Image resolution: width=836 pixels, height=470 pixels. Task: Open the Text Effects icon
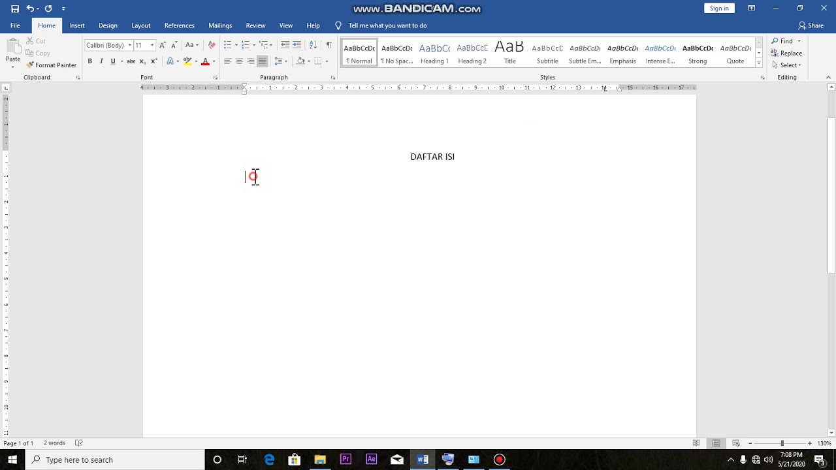[170, 61]
